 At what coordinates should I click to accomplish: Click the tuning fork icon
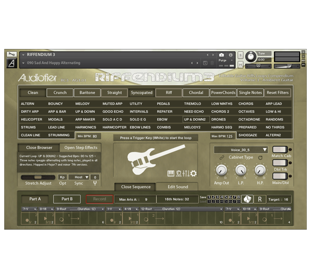tap(95, 183)
